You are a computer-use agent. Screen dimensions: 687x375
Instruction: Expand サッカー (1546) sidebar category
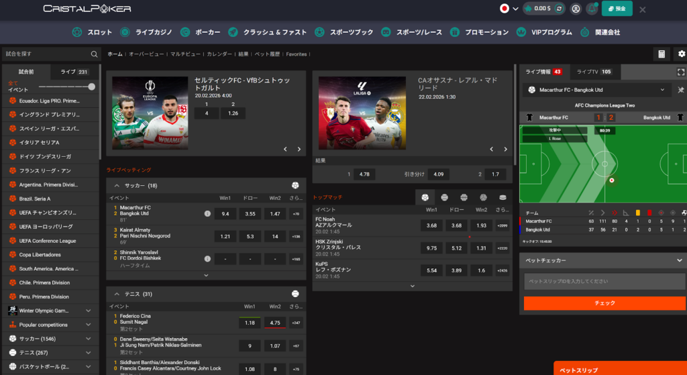click(89, 339)
